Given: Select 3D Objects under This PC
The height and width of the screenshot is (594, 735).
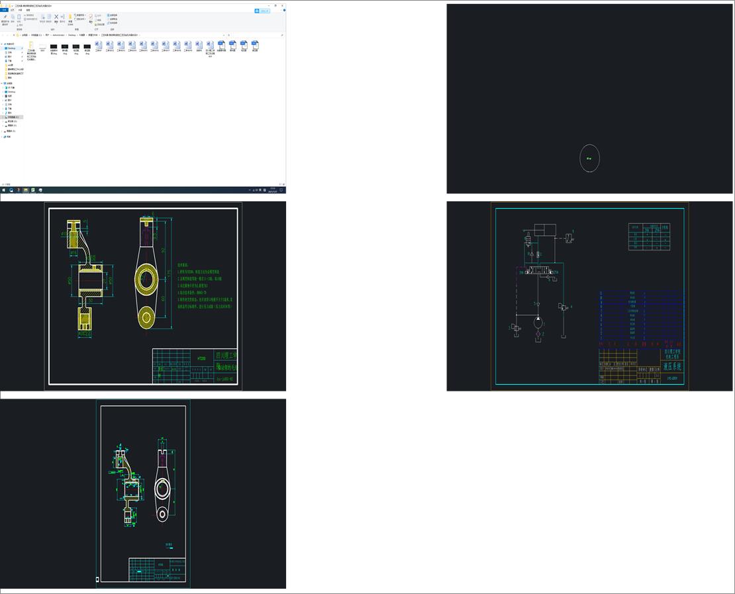Looking at the screenshot, I should (x=11, y=87).
